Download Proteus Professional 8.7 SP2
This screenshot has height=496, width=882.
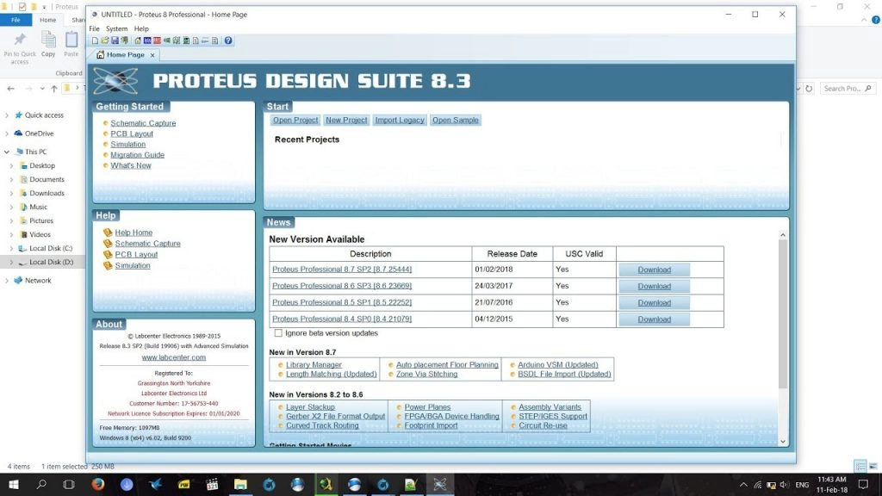click(655, 270)
